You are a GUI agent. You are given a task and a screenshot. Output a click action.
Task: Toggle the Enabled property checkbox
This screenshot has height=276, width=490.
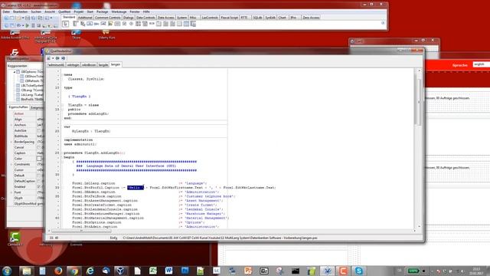[x=39, y=187]
